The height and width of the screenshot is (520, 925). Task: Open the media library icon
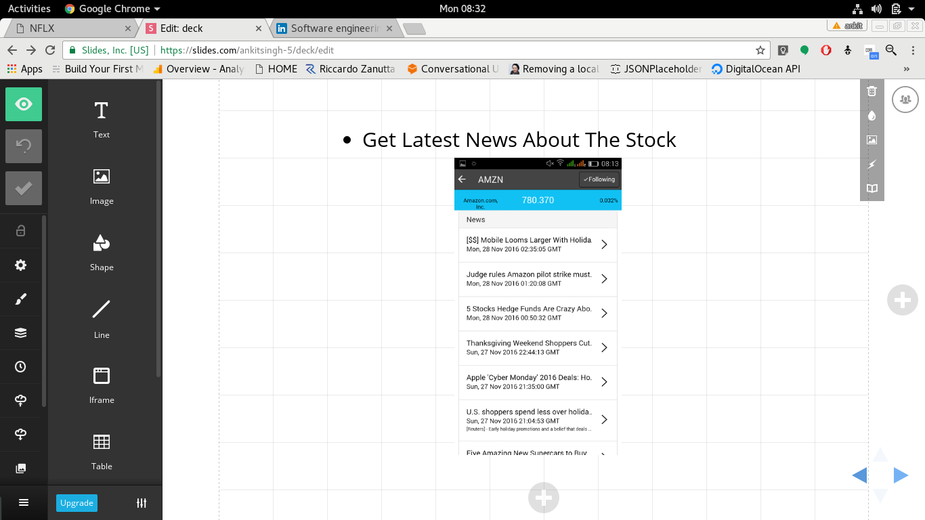coord(21,468)
